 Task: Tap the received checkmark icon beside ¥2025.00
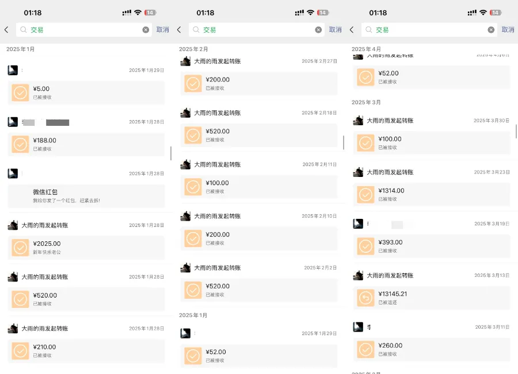(x=20, y=248)
